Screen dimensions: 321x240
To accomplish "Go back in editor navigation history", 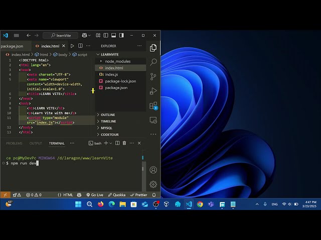I will 29,35.
